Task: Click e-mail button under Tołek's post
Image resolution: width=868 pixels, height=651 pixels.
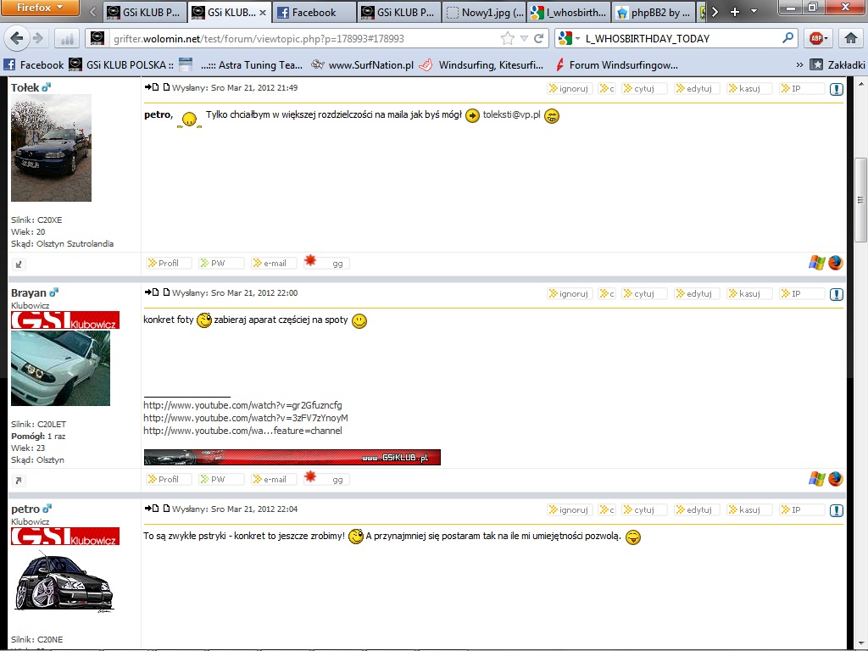Action: tap(274, 264)
